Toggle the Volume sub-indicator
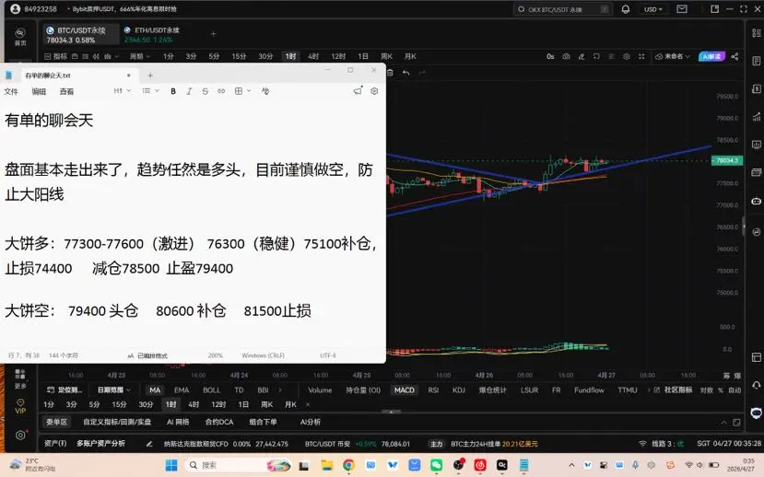This screenshot has width=764, height=477. pyautogui.click(x=320, y=390)
